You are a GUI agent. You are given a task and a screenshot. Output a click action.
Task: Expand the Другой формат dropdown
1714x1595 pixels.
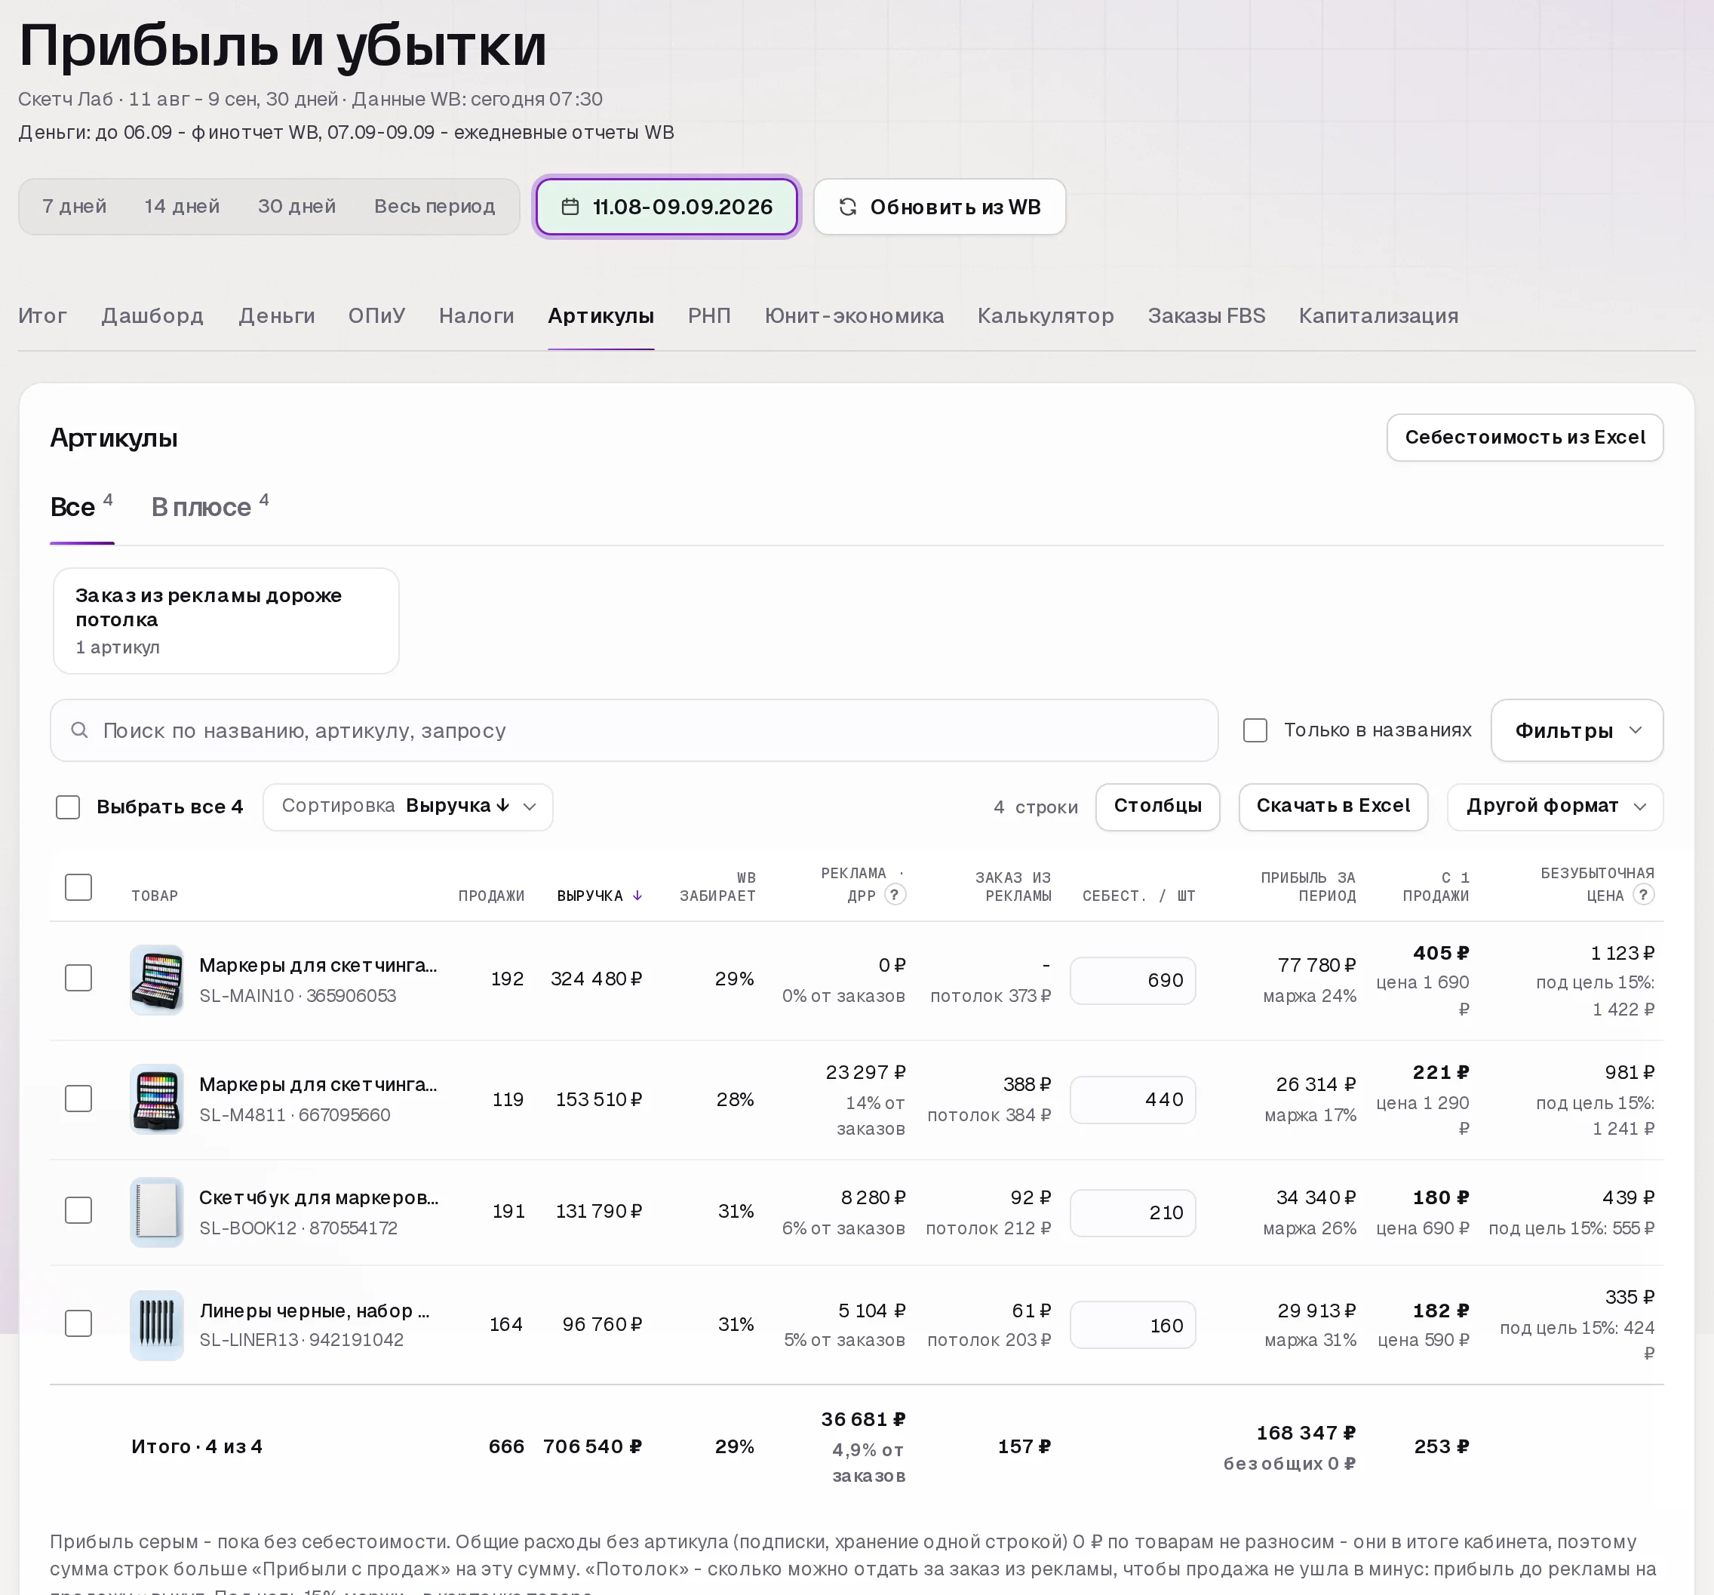pos(1555,807)
